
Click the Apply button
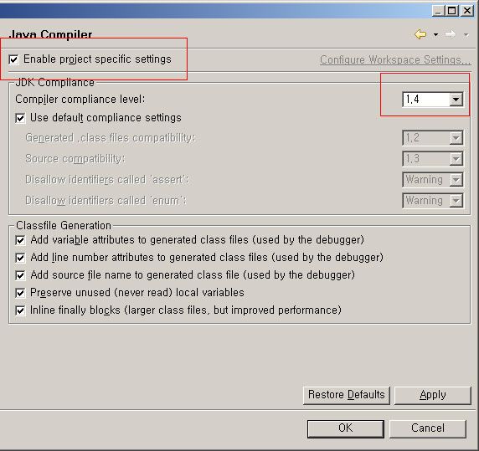coord(433,395)
